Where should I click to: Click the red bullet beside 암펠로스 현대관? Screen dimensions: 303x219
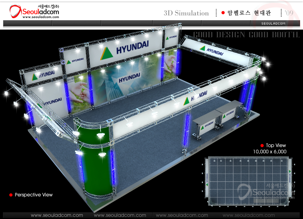click(x=223, y=13)
